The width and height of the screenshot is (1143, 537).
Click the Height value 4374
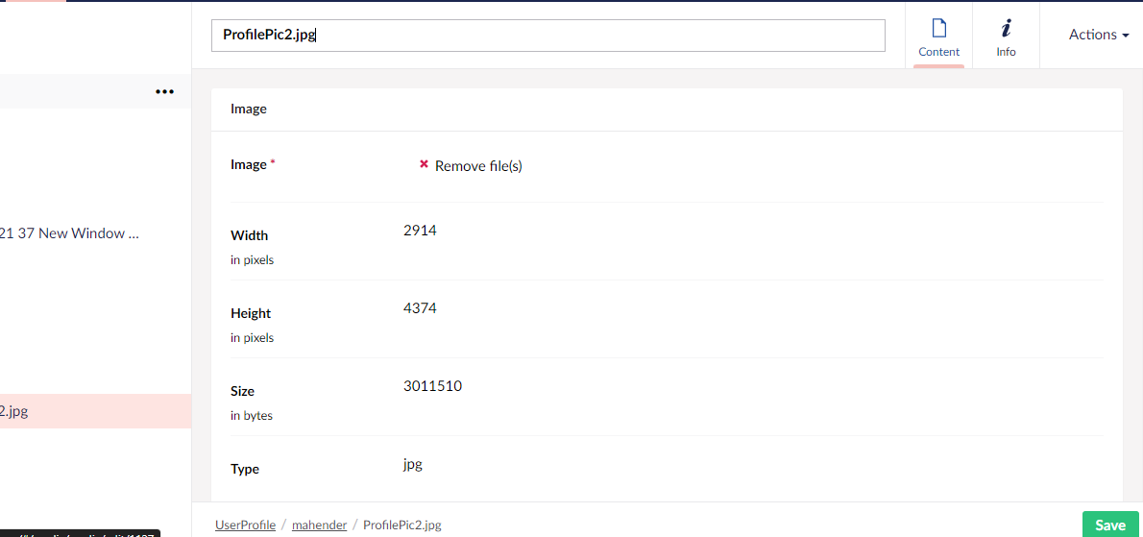[x=419, y=308]
